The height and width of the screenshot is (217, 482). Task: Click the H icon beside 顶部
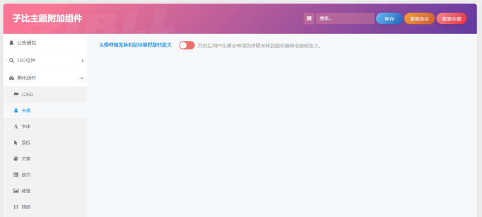(16, 207)
